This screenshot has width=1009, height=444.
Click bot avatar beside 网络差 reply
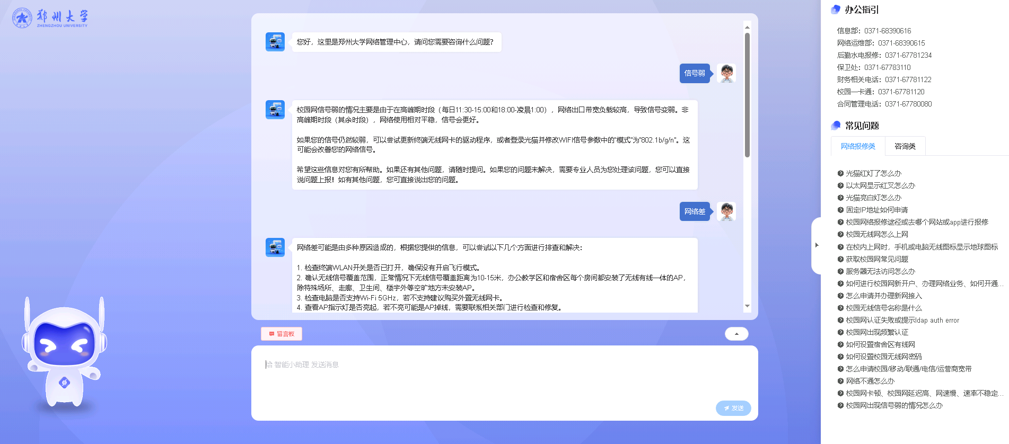tap(275, 247)
